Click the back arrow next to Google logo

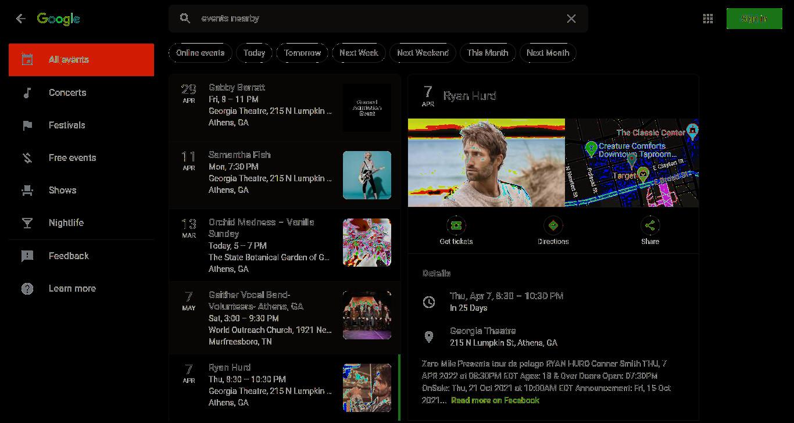click(21, 19)
